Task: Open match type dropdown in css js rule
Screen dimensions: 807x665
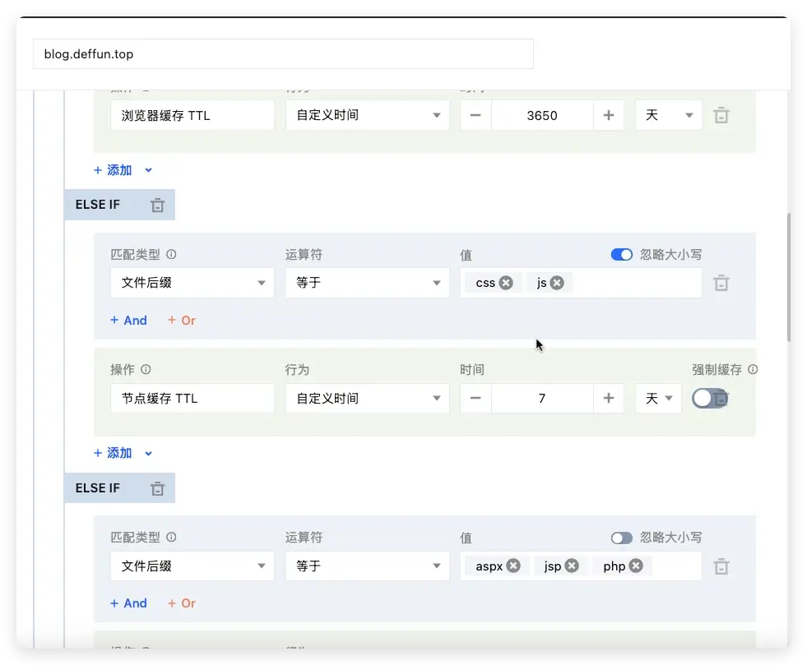Action: (x=192, y=283)
